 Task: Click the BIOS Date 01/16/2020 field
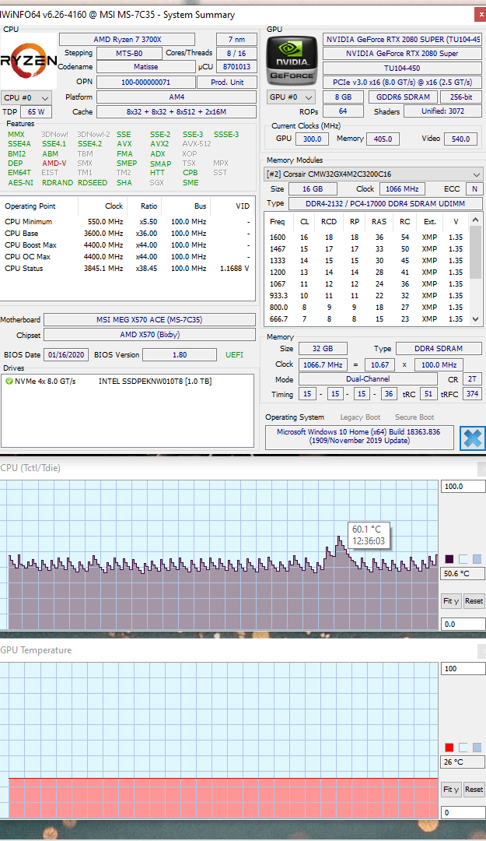(66, 354)
